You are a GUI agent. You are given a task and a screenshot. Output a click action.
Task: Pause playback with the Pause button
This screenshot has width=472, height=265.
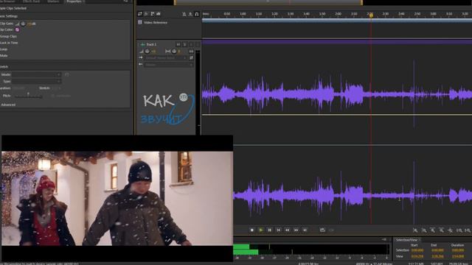pyautogui.click(x=269, y=230)
